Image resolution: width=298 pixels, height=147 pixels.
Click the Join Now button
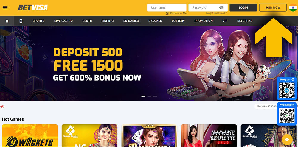coord(273,7)
